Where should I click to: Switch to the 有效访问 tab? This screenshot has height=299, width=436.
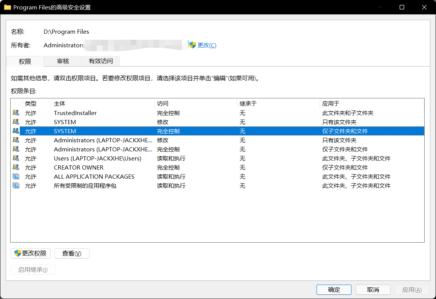(x=100, y=61)
